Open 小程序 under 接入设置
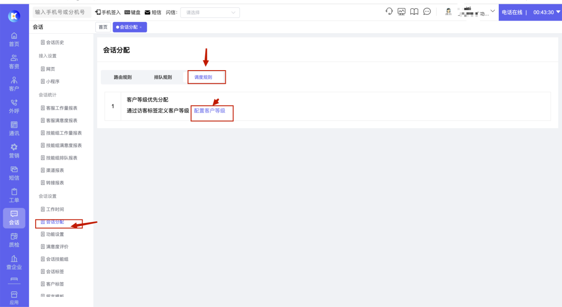Viewport: 562px width, 307px height. [50, 81]
